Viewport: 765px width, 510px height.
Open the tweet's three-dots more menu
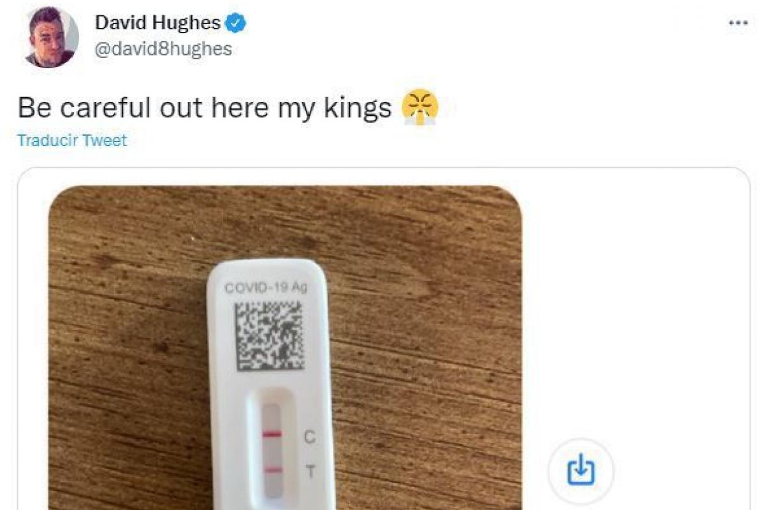738,22
